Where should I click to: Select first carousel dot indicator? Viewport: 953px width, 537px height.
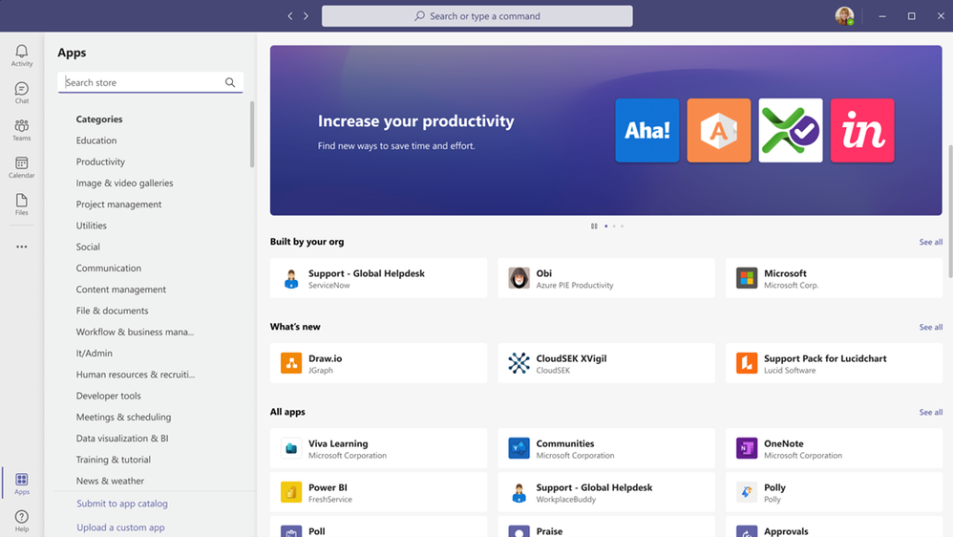606,226
